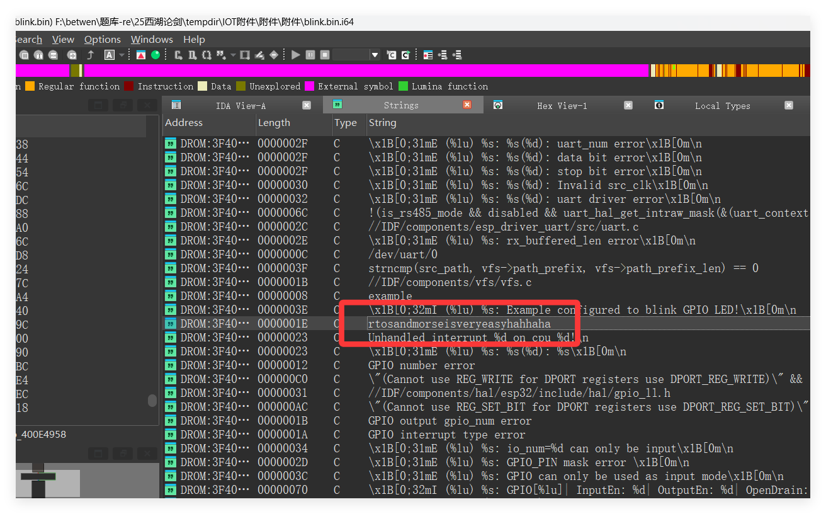This screenshot has width=826, height=514.
Task: Open the Help menu
Action: (194, 39)
